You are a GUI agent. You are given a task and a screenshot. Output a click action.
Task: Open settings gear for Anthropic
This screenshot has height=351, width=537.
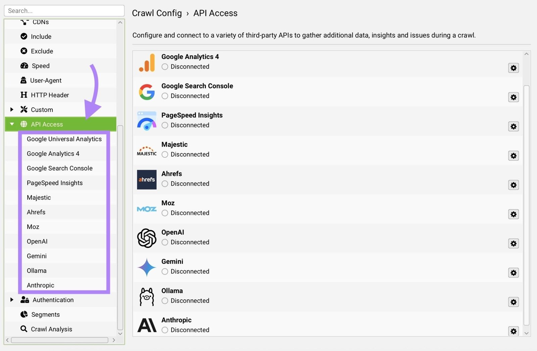point(514,331)
